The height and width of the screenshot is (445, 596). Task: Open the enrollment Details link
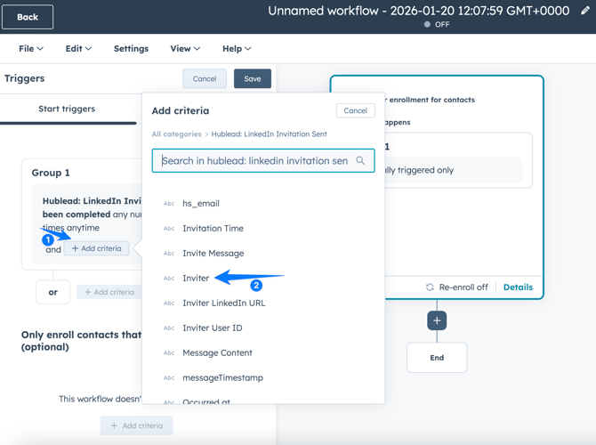coord(518,287)
